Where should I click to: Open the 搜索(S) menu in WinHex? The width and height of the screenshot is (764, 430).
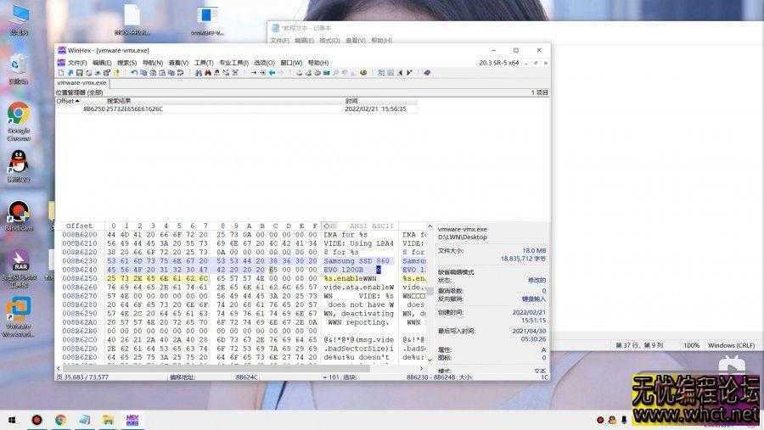126,63
